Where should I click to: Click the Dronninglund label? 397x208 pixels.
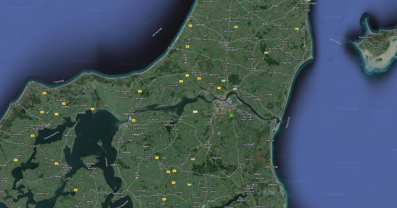click(x=274, y=73)
